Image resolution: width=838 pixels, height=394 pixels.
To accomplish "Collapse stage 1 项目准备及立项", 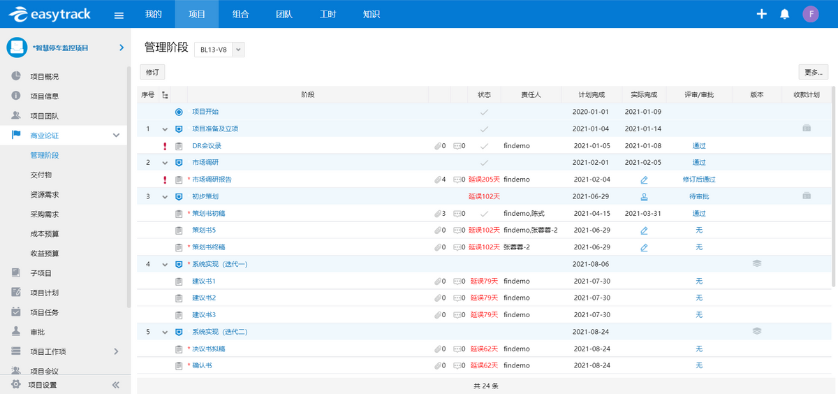I will point(165,129).
